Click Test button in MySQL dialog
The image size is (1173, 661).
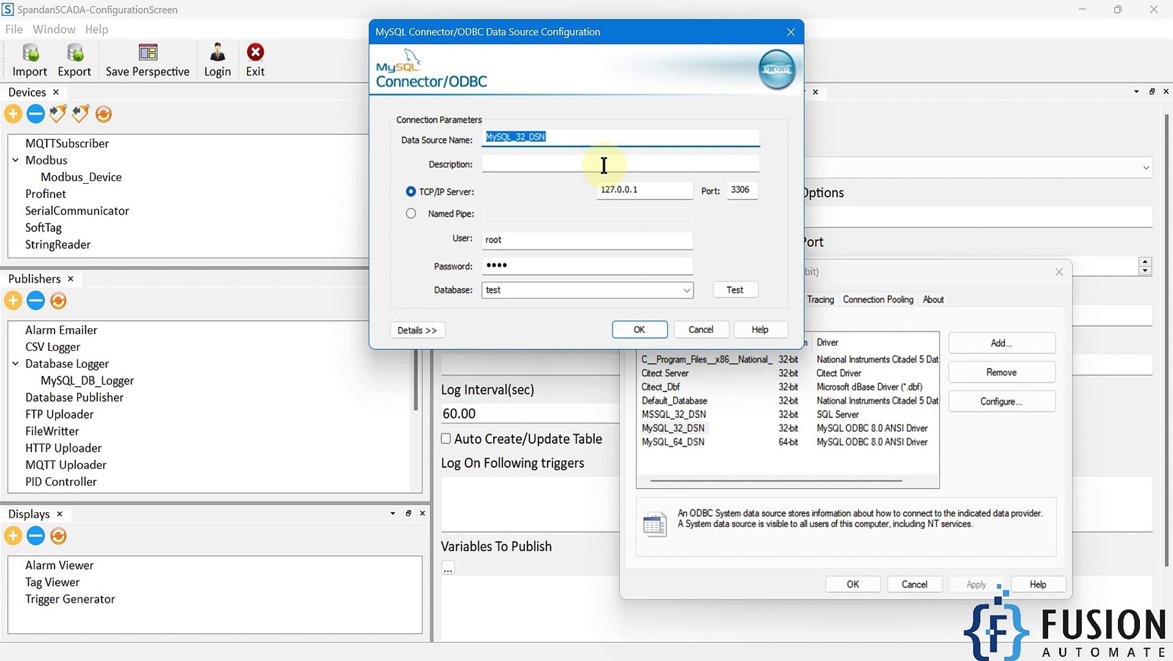(x=735, y=289)
